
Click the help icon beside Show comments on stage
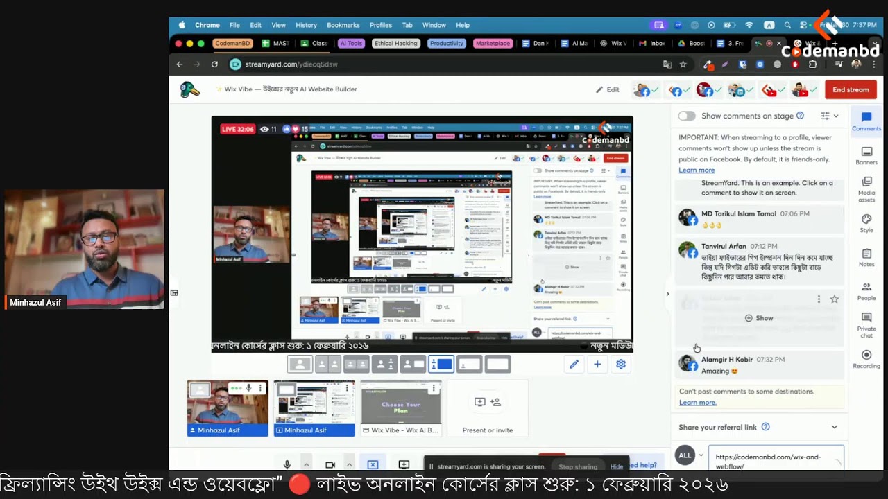[800, 116]
